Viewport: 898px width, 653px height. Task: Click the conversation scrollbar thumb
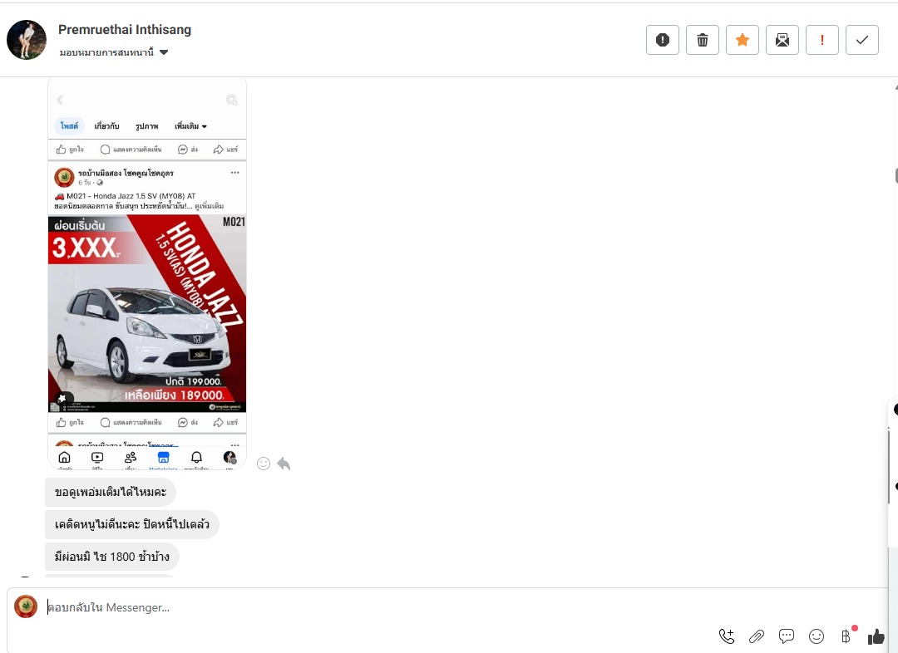point(896,176)
